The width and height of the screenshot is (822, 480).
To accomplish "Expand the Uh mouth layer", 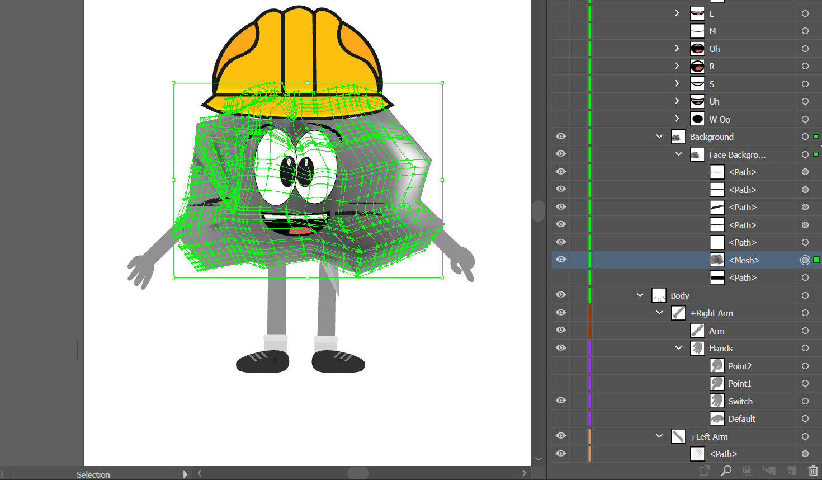I will click(677, 101).
